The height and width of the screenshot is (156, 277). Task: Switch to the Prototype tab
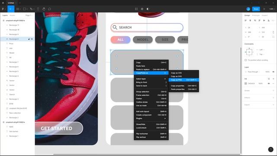point(256,16)
